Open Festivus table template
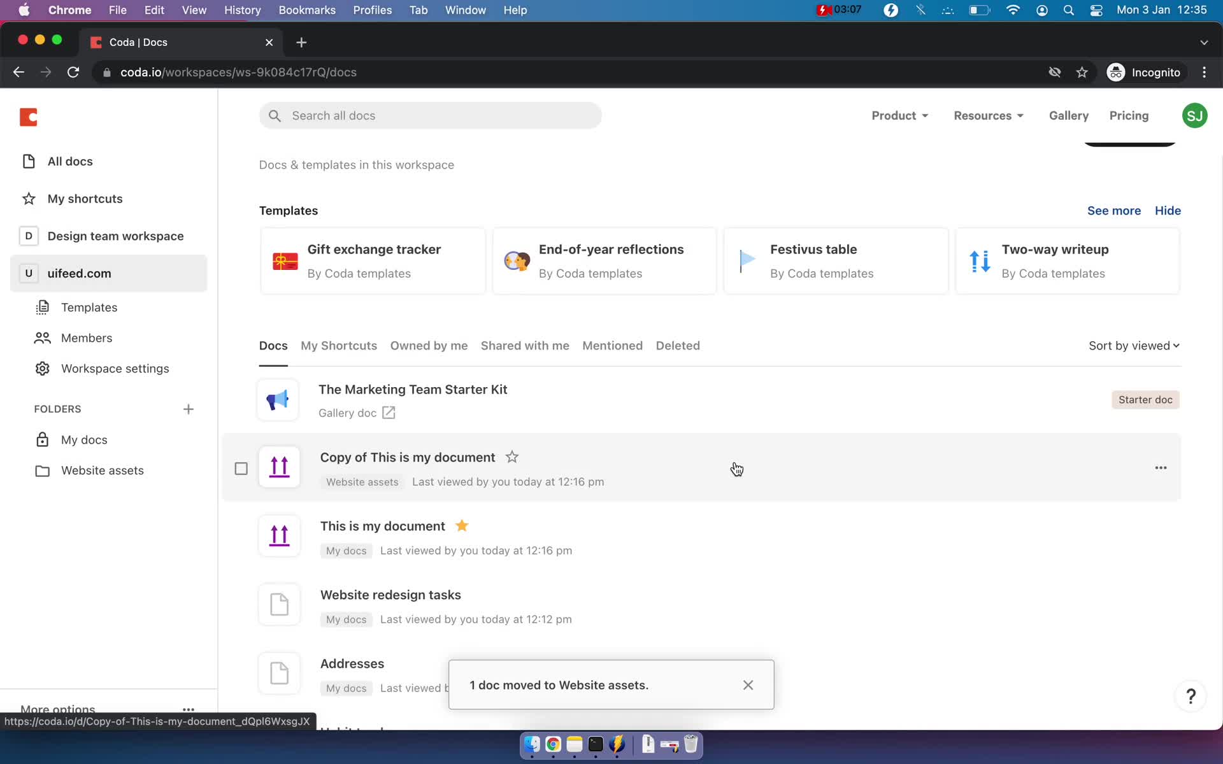 click(x=836, y=261)
